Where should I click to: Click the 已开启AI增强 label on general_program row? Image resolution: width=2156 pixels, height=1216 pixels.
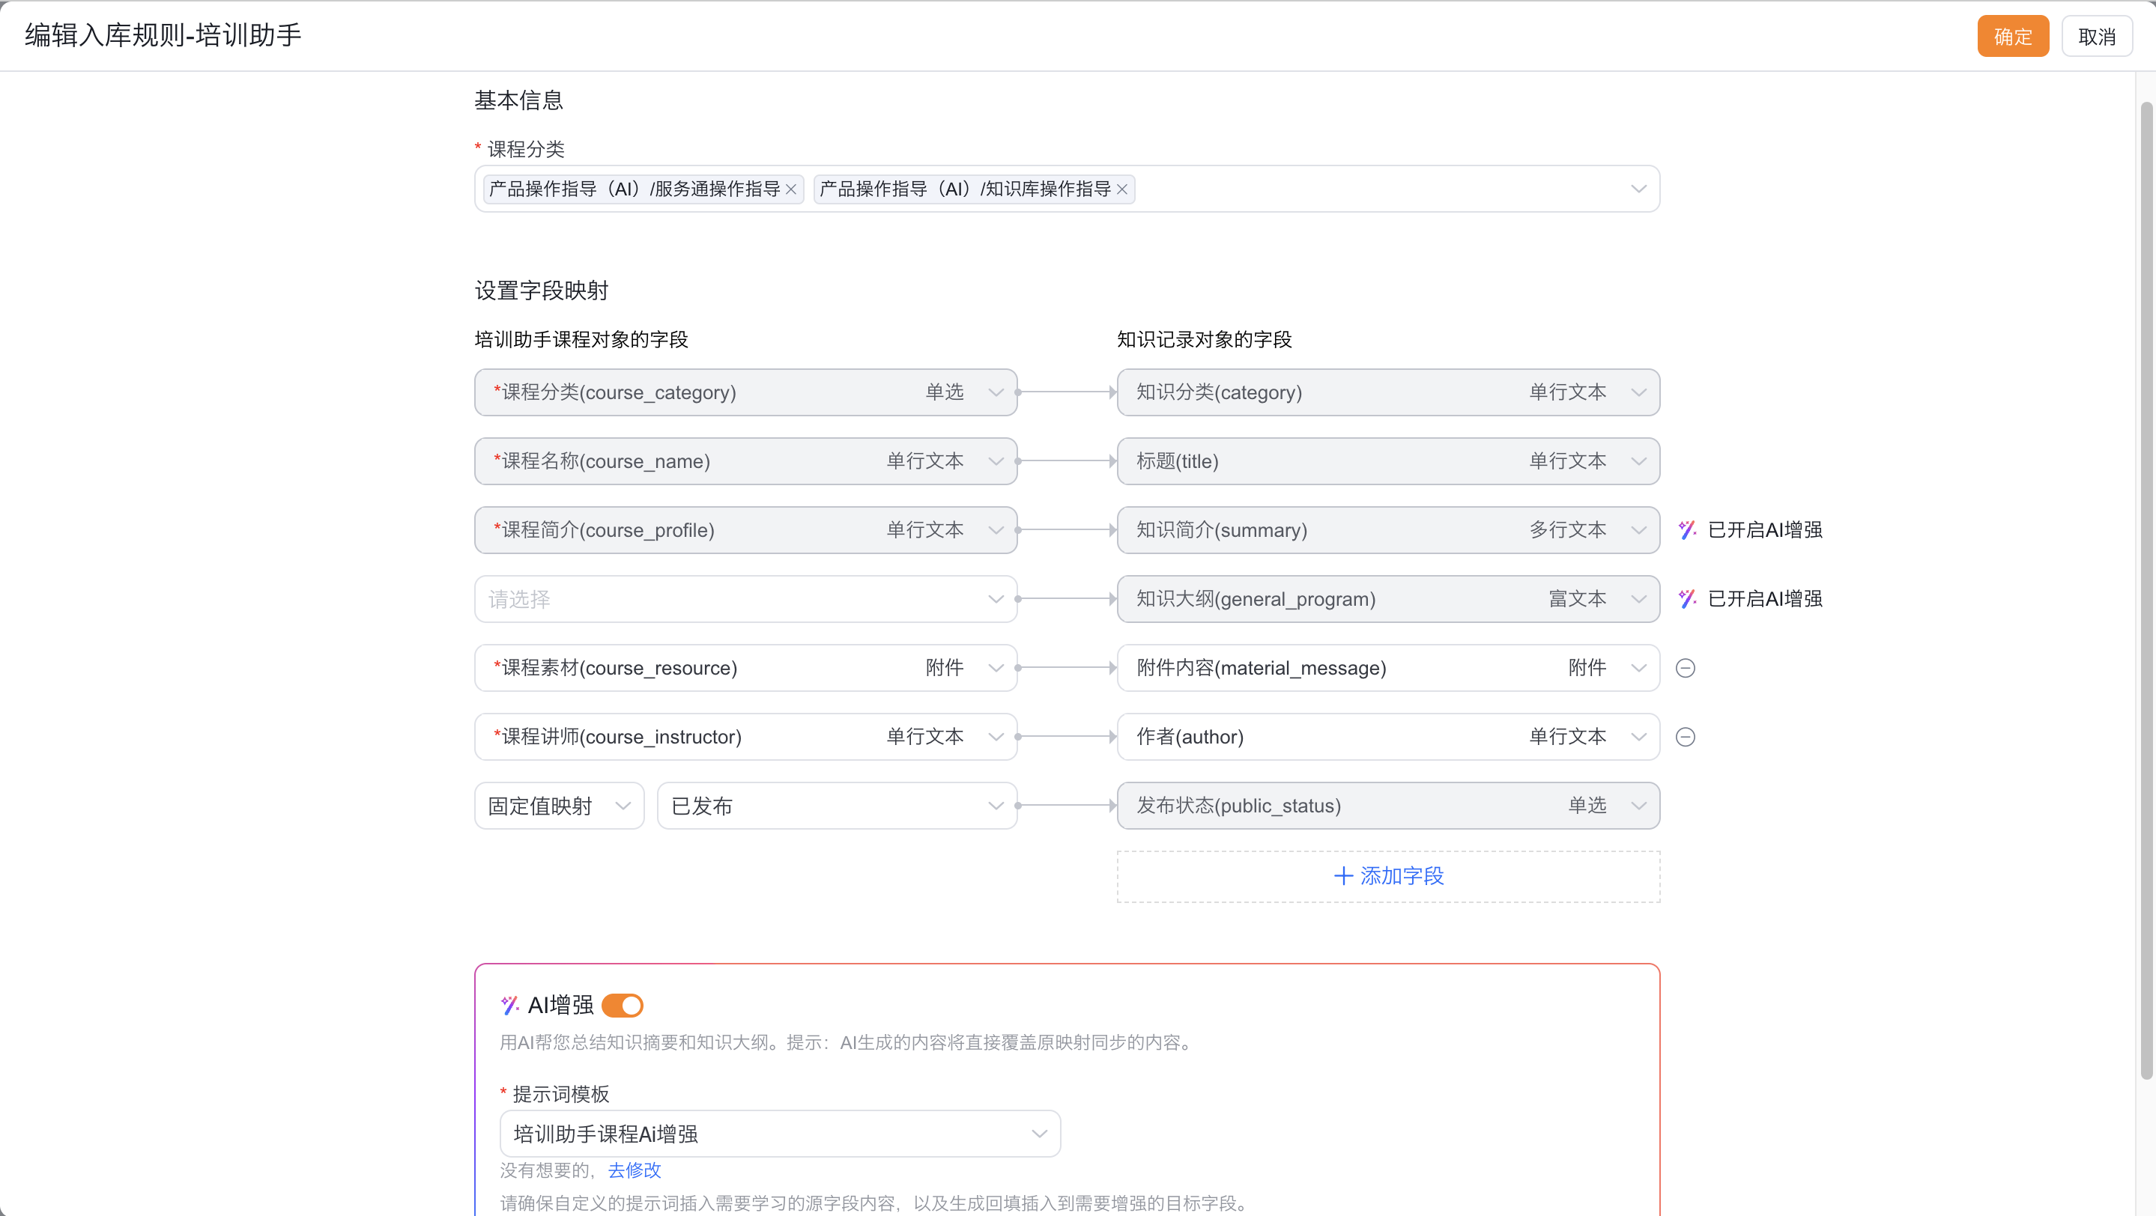click(1764, 599)
